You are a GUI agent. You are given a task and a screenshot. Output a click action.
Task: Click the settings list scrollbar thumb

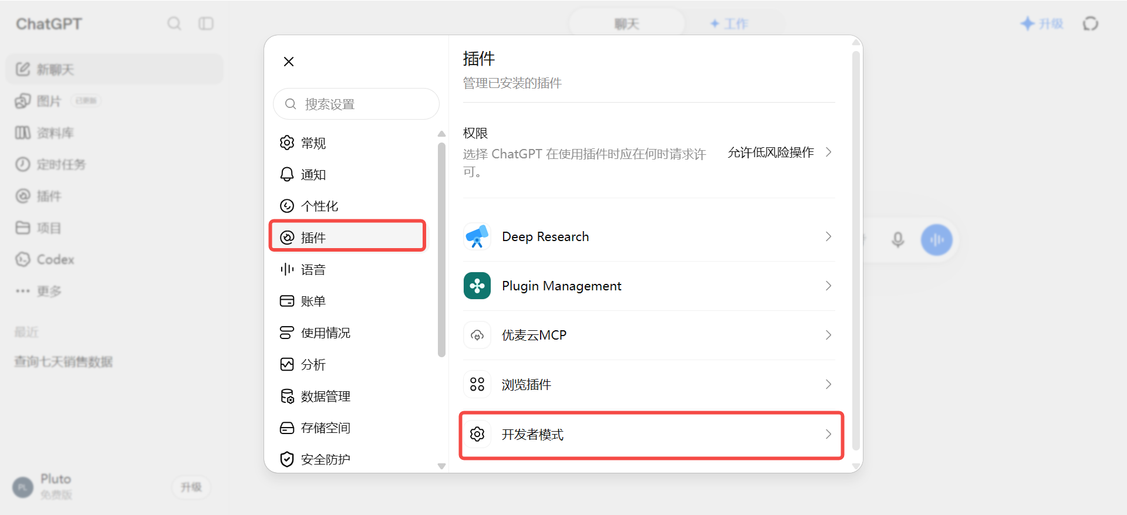[441, 249]
